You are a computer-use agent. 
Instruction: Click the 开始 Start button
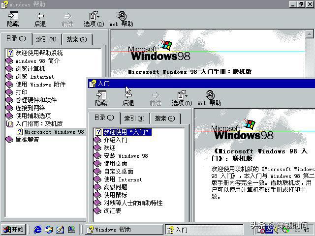tap(13, 230)
